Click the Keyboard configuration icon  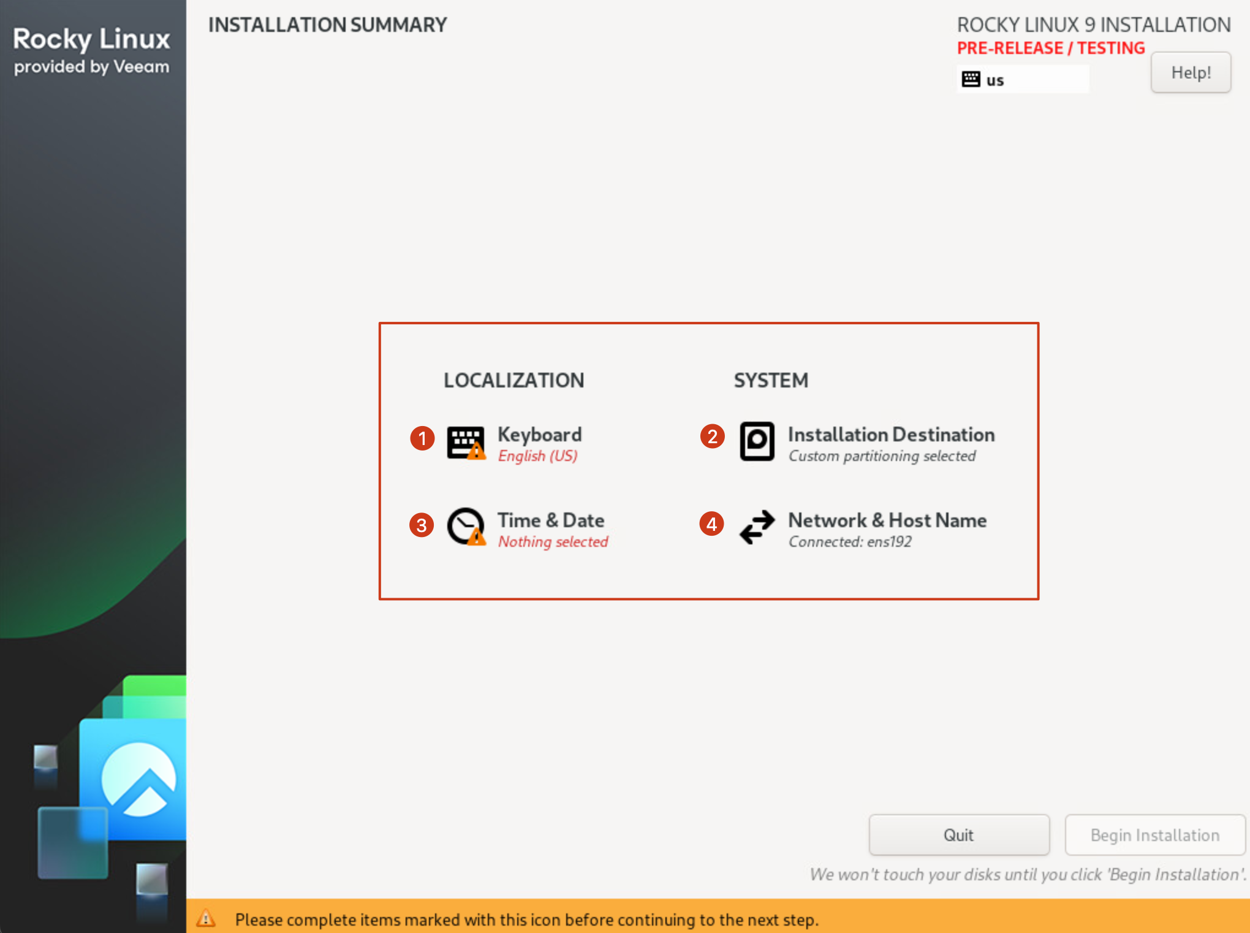[465, 441]
